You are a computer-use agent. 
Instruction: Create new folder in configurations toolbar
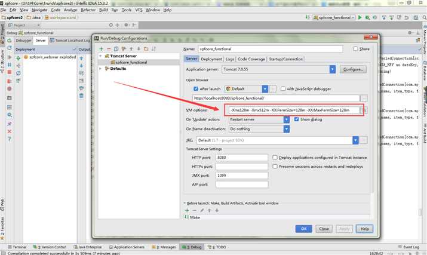(x=146, y=49)
